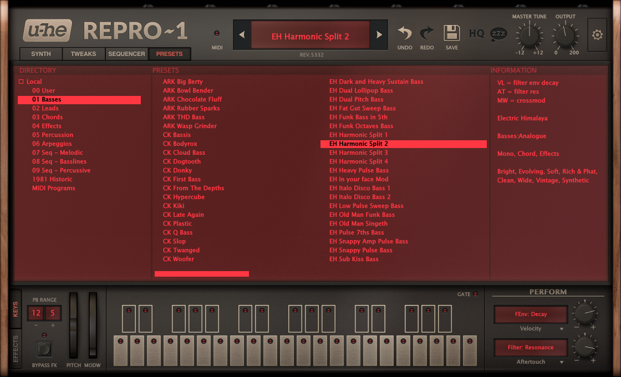Load preset CK Cloud Bass
This screenshot has width=621, height=377.
pos(184,152)
